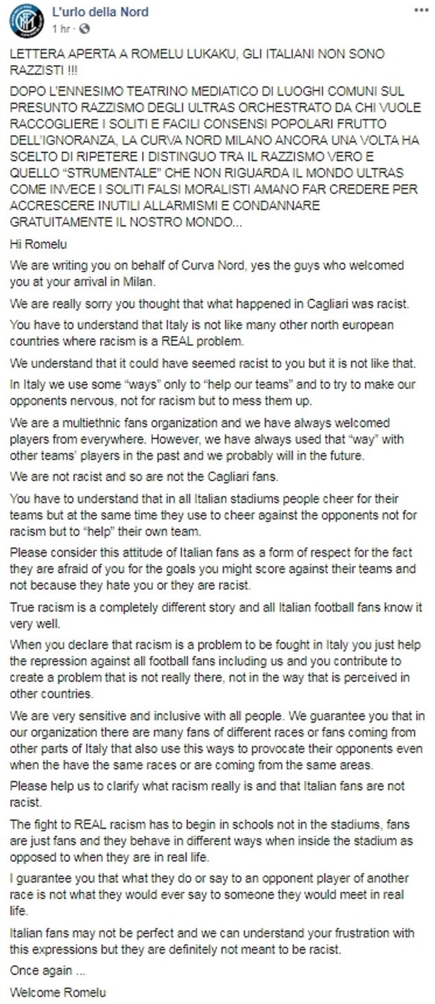Click the 'multiethnic fans organization' paragraph

coord(207,439)
